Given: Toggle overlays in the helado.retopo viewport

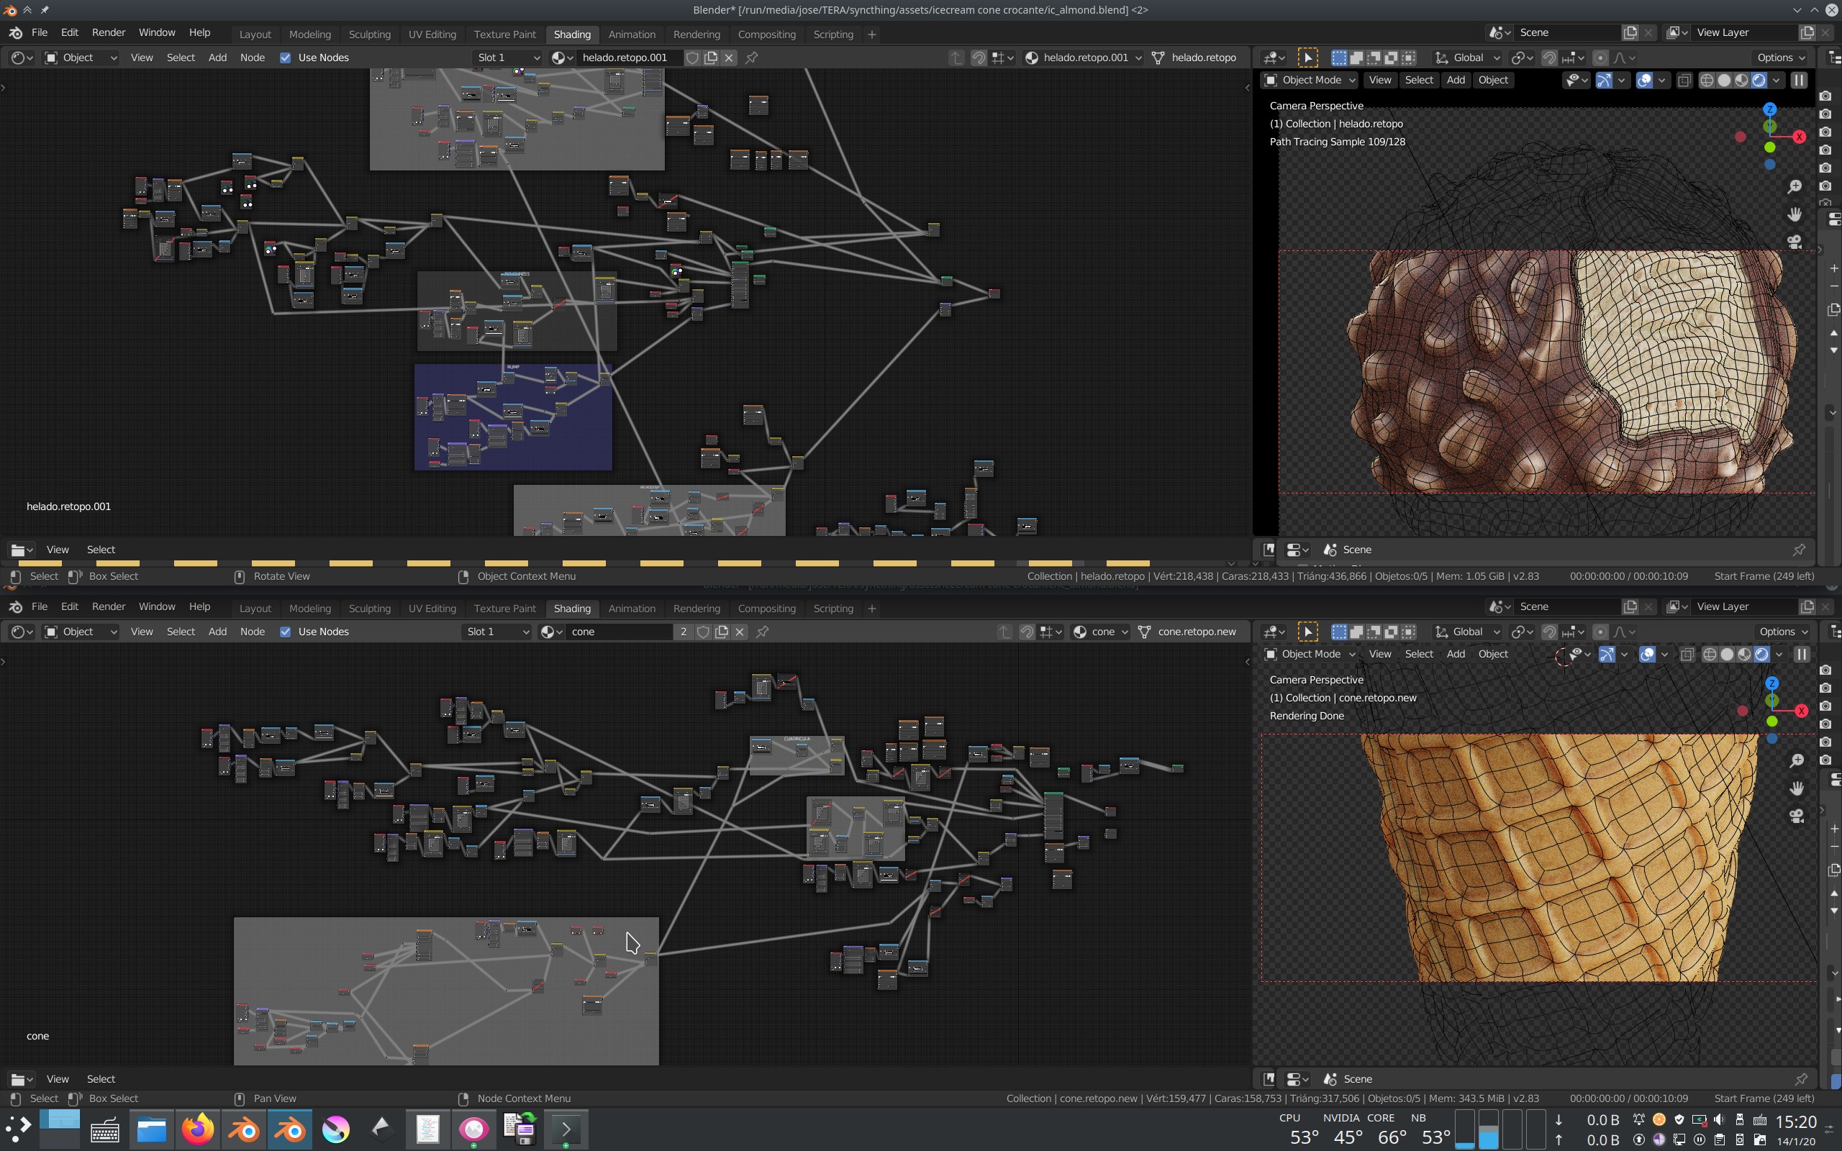Looking at the screenshot, I should click(1644, 80).
